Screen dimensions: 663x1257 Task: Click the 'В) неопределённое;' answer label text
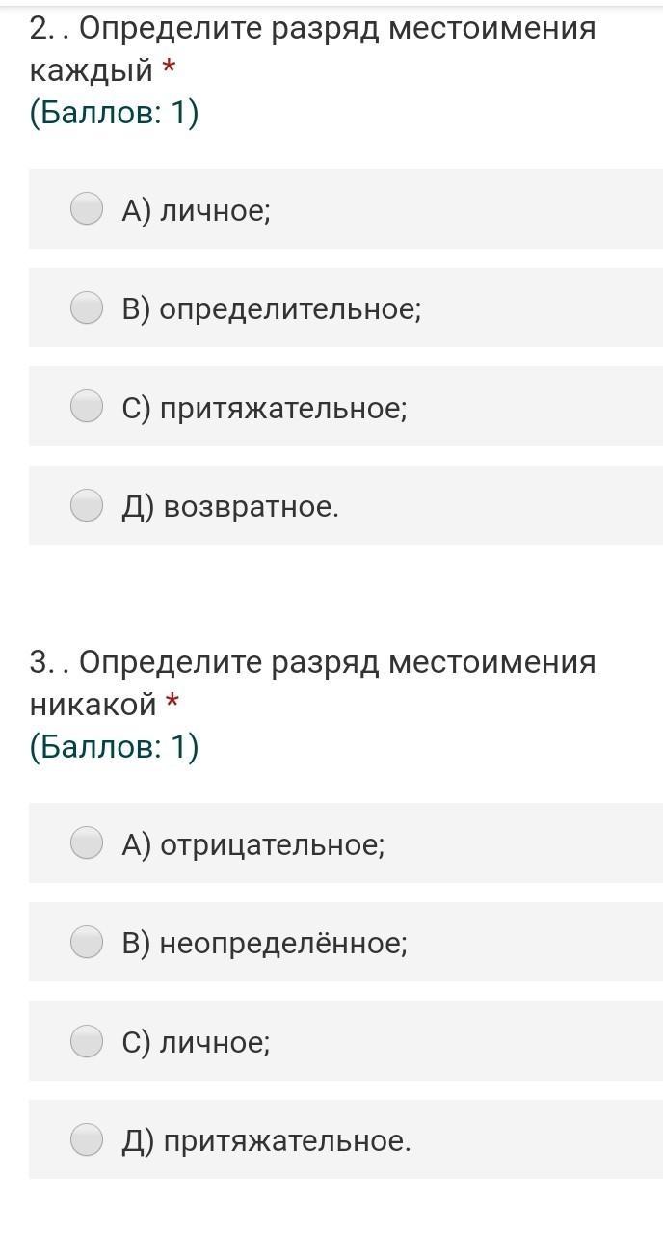[264, 943]
